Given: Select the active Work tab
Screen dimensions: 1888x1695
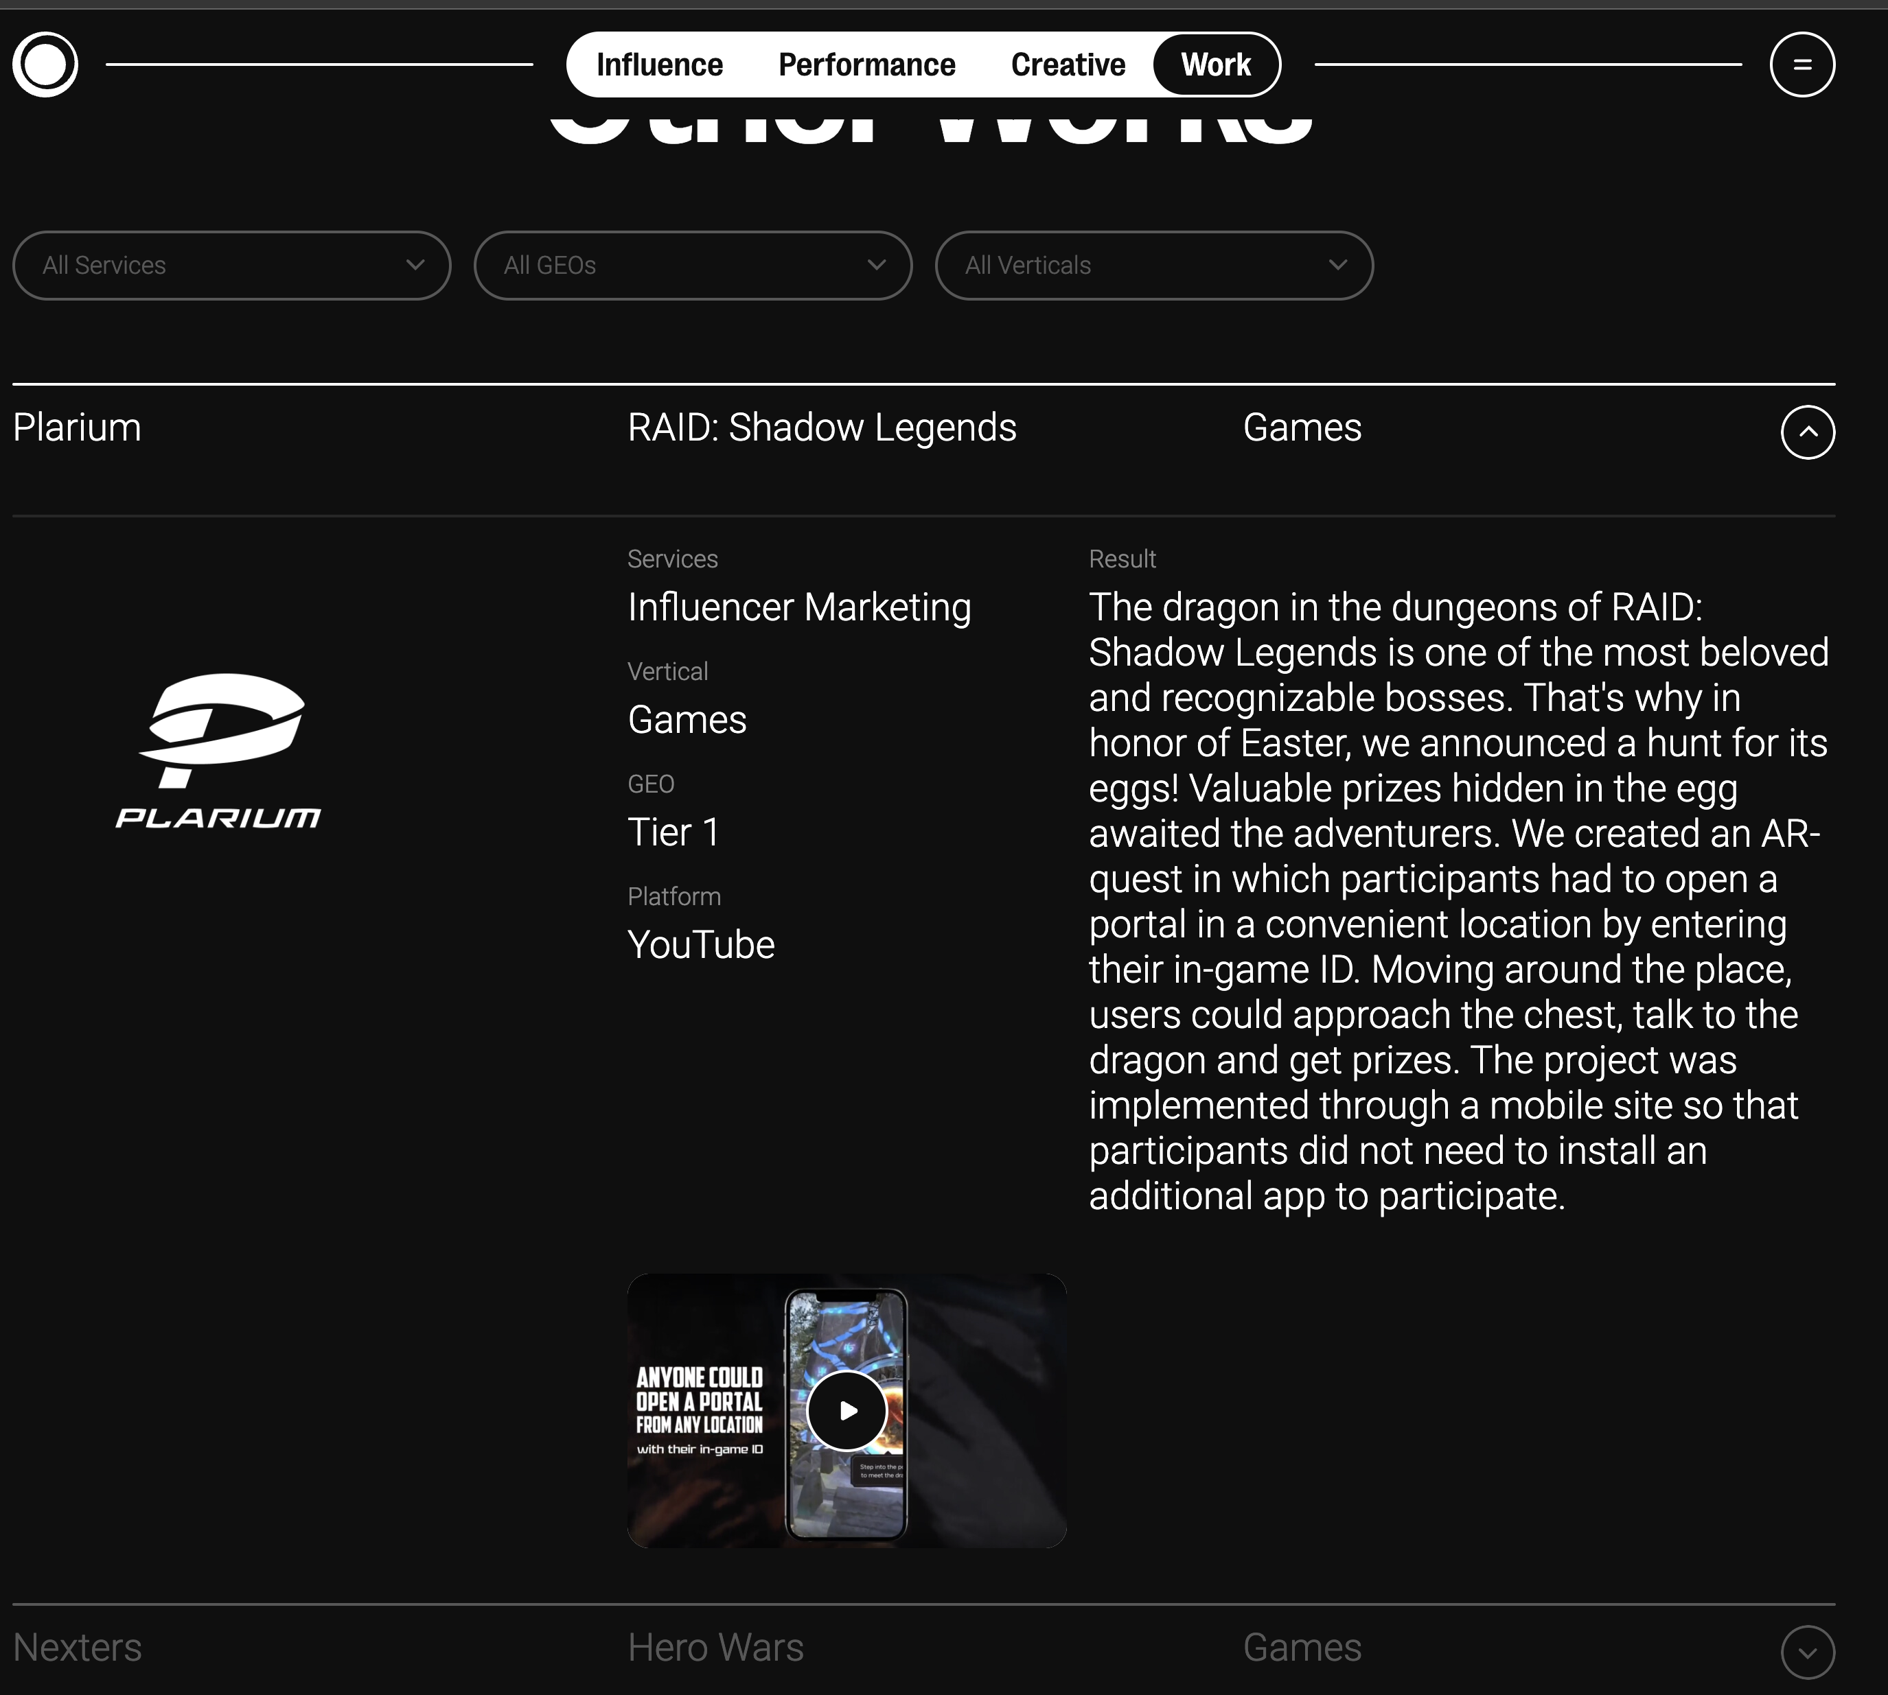Looking at the screenshot, I should tap(1216, 65).
